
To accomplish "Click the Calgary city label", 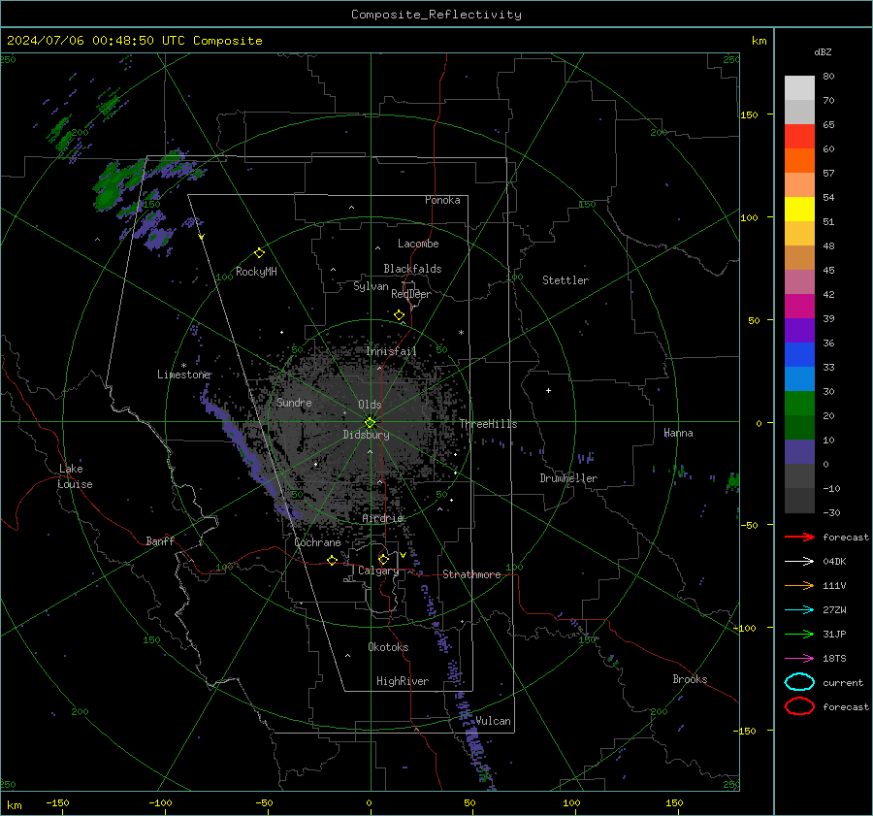I will pos(378,571).
